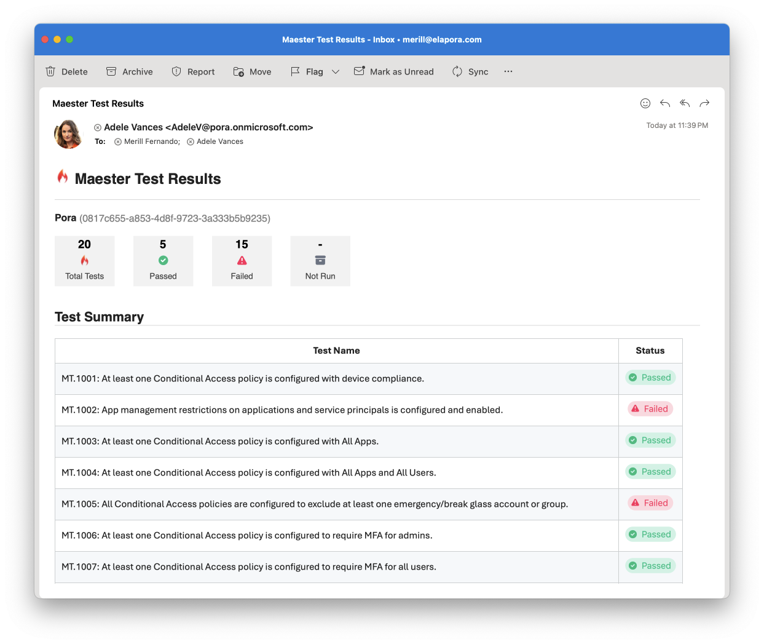Screen dimensions: 764x644
Task: Reply to the sender
Action: pyautogui.click(x=665, y=103)
